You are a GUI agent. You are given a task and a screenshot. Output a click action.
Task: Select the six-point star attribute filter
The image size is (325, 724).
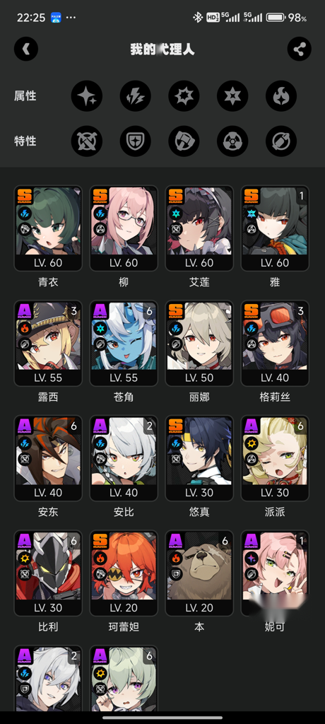[232, 96]
